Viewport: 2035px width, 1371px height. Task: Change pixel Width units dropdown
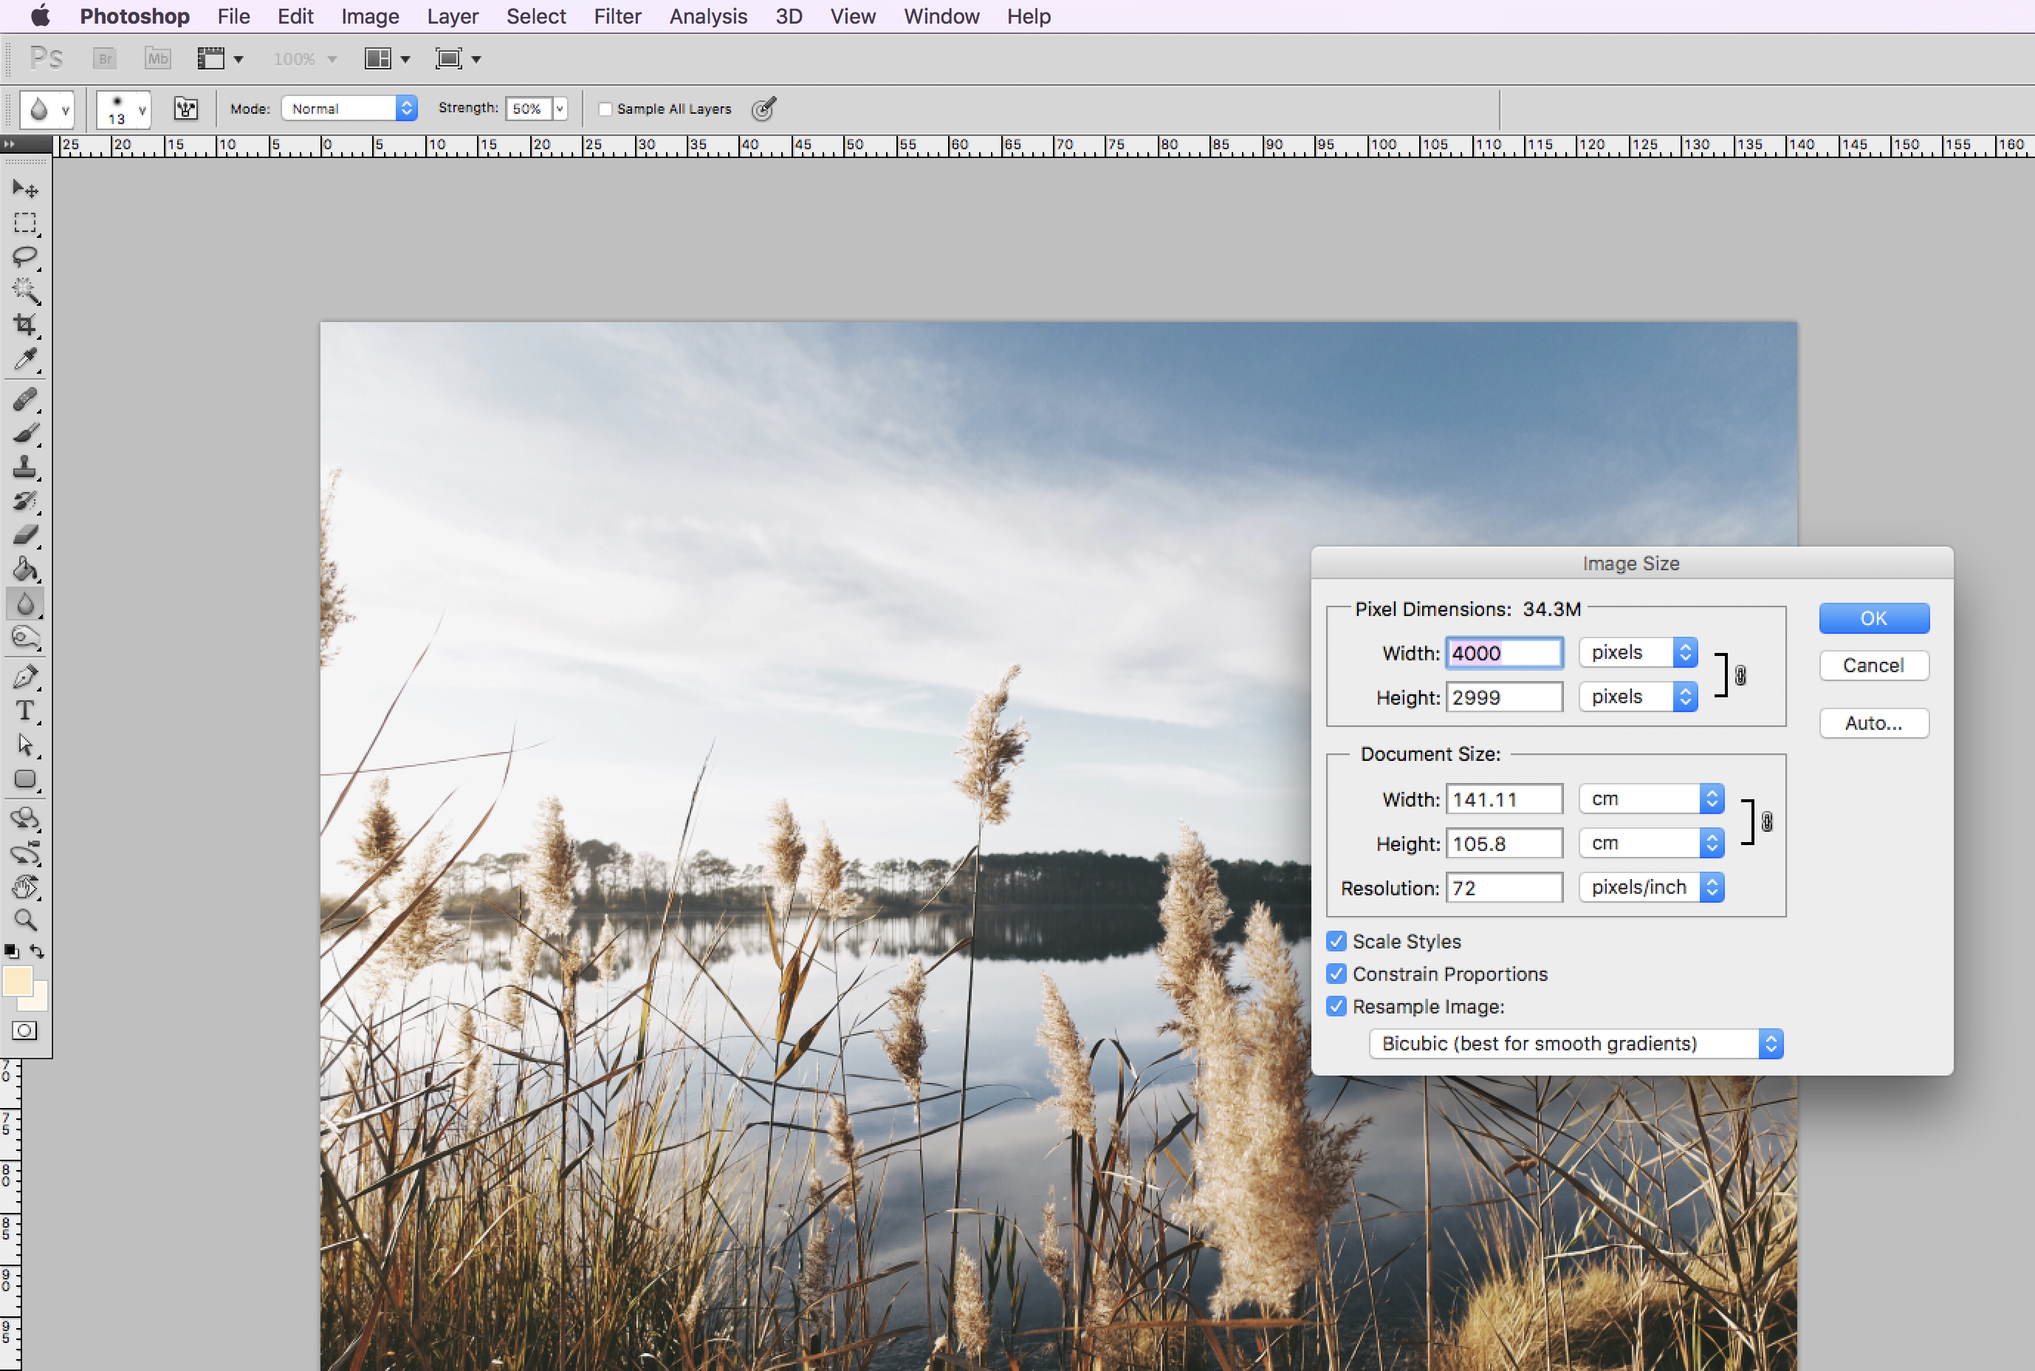click(1638, 652)
